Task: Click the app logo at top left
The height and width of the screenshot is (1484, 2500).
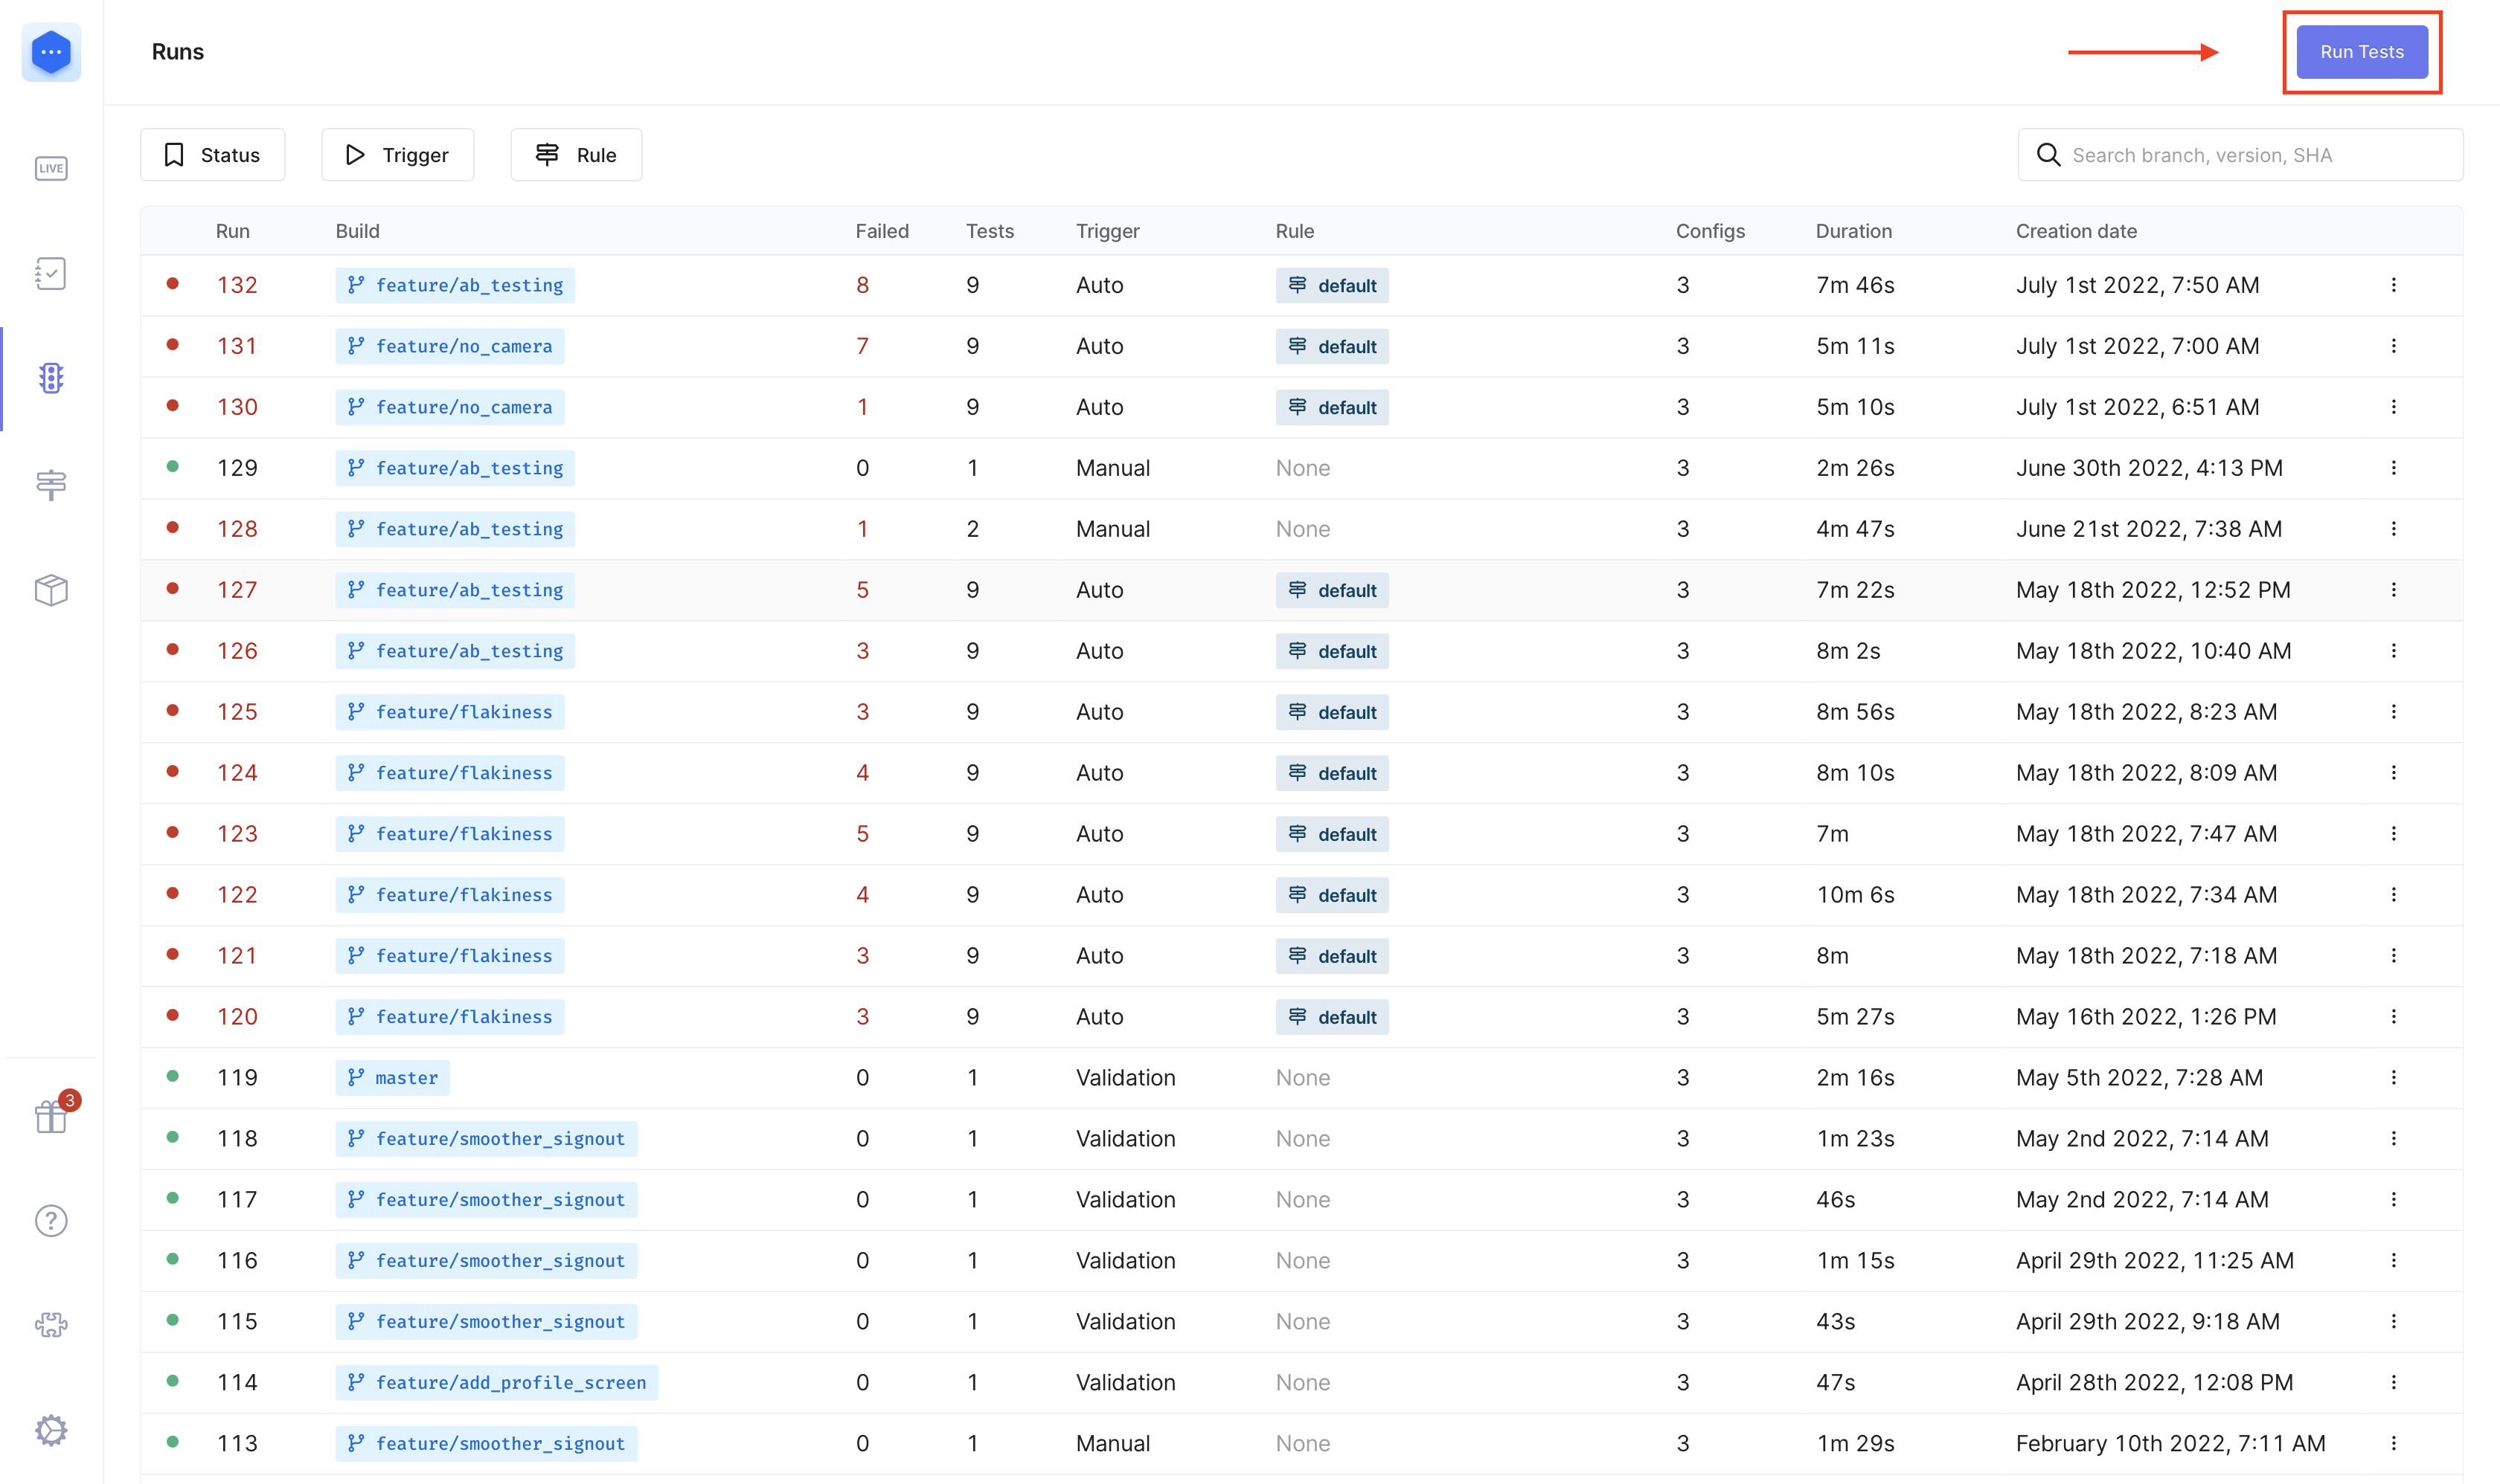Action: pos(51,52)
